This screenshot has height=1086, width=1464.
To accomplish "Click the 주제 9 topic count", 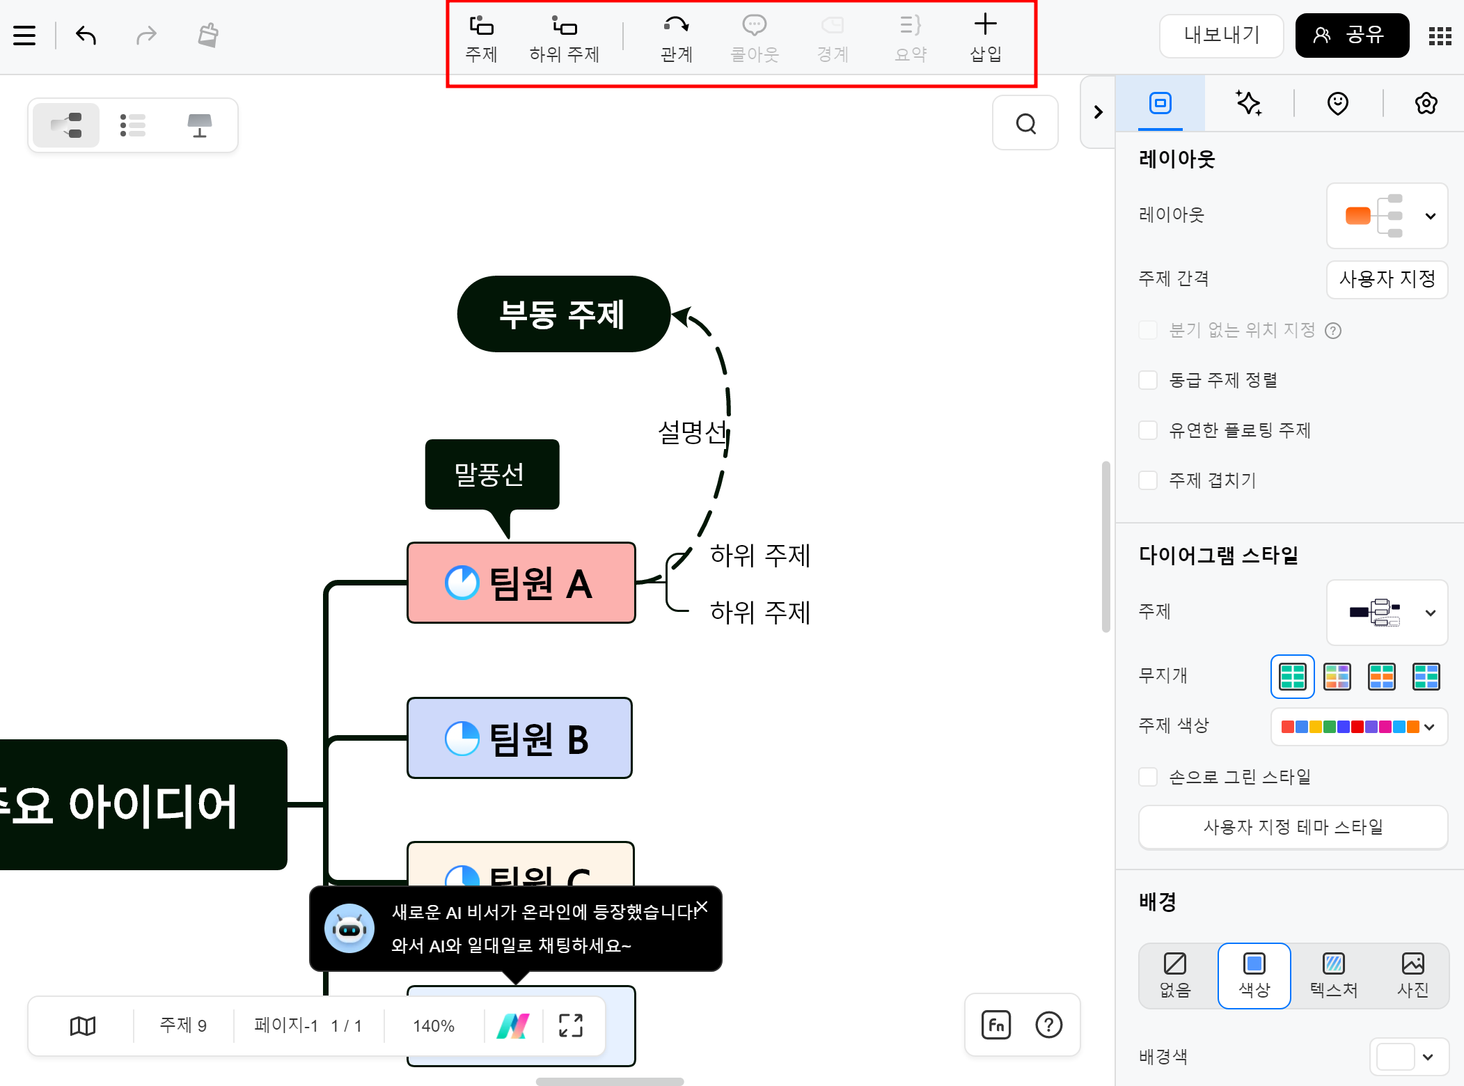I will pyautogui.click(x=183, y=1025).
